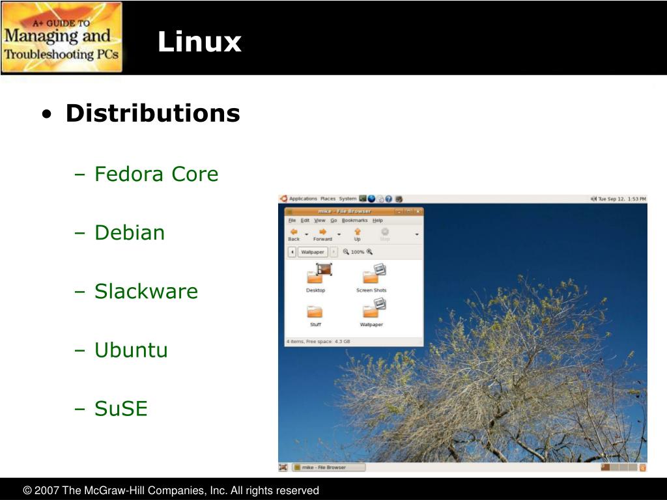Click the trash icon in bottom panel
The width and height of the screenshot is (667, 500).
coord(642,467)
